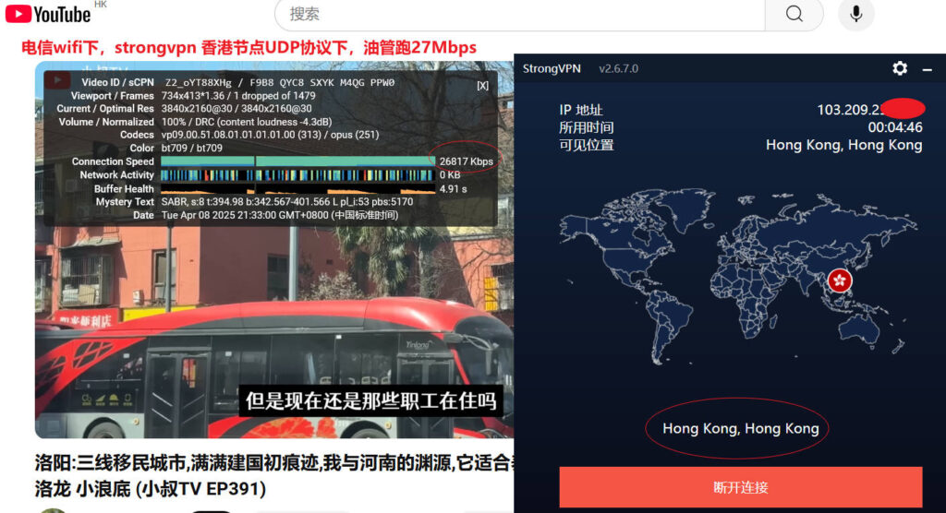Click the video subtitle 但是现在还是那些职工在住吗
This screenshot has height=513, width=946.
(x=370, y=400)
